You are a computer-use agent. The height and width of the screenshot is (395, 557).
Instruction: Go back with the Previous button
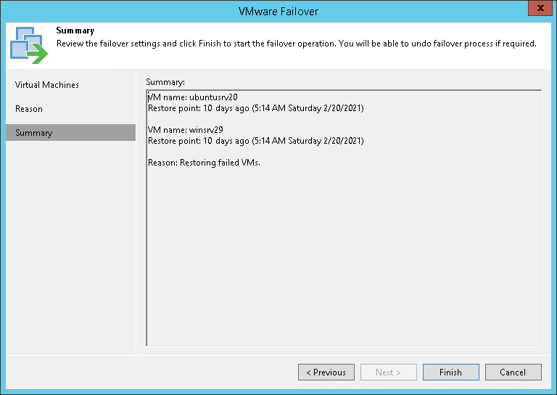coord(326,372)
